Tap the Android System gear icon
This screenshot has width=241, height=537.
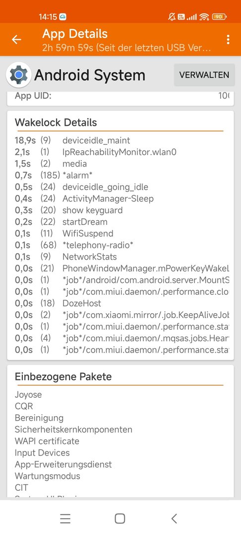(x=19, y=75)
